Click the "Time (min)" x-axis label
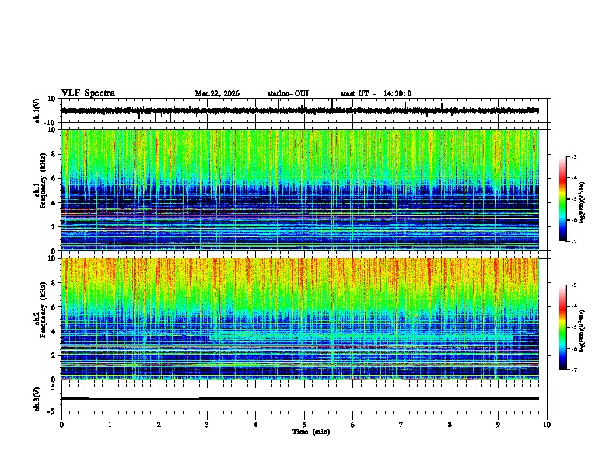 coord(311,432)
